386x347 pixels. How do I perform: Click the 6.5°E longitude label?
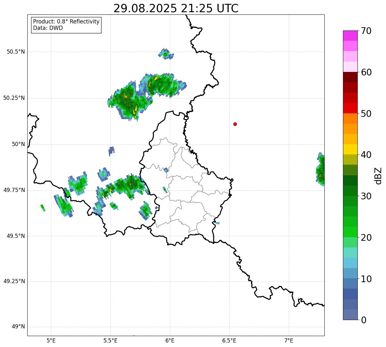click(x=229, y=340)
